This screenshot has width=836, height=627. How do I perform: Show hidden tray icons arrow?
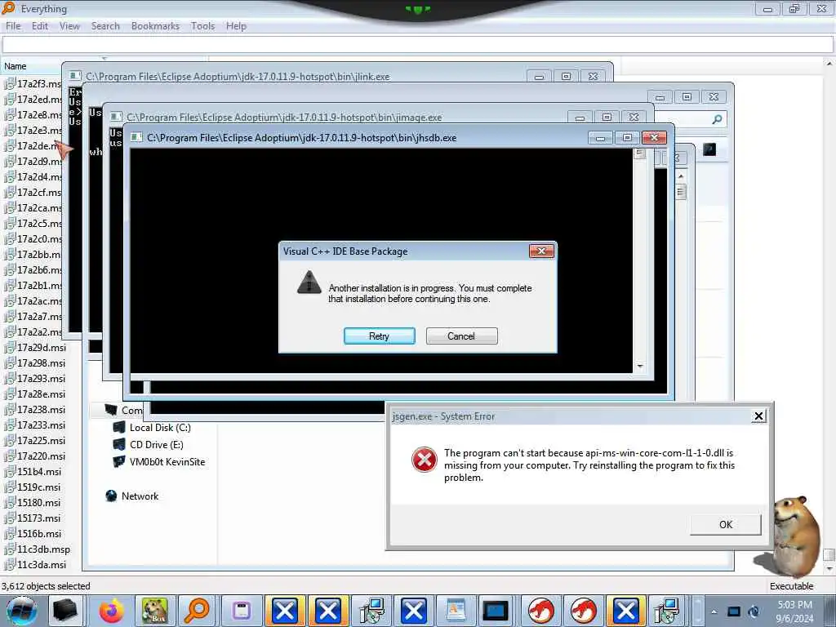point(714,611)
